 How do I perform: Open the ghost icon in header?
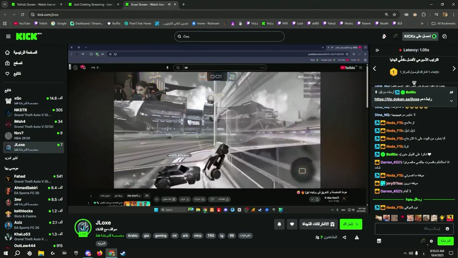(384, 36)
